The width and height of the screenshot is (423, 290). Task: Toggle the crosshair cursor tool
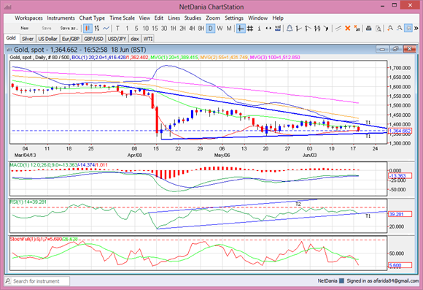coord(241,28)
